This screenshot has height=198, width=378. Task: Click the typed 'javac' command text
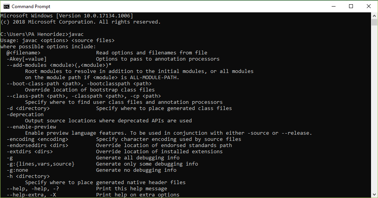tap(76, 34)
